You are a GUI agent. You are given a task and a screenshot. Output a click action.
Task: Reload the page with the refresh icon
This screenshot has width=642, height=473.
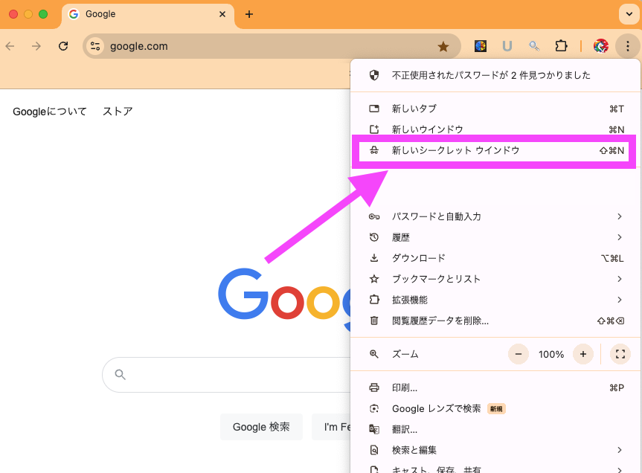63,46
